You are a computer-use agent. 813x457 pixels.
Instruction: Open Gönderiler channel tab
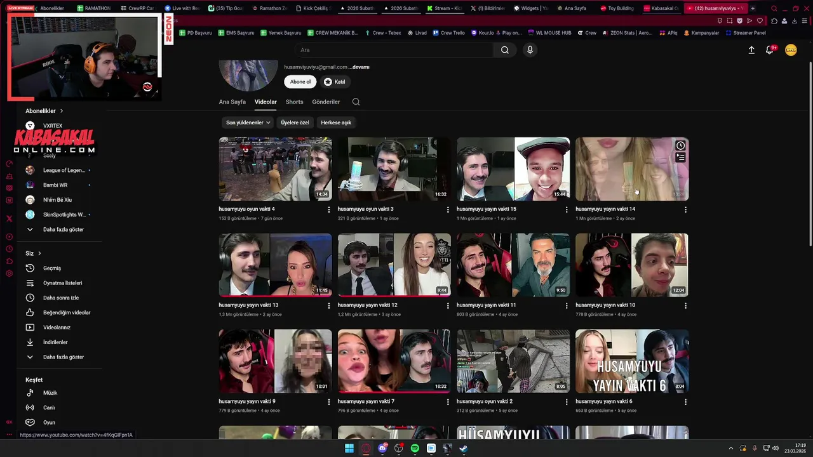point(326,102)
